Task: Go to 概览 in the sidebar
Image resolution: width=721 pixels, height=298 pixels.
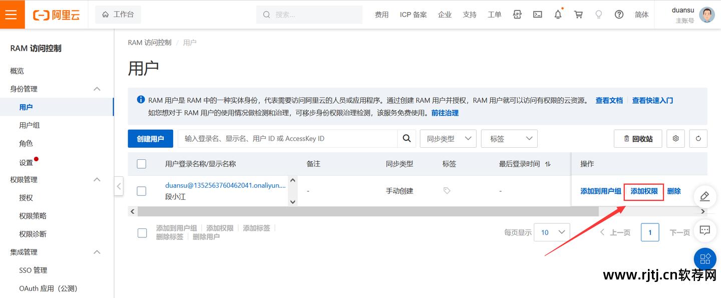Action: [x=17, y=71]
